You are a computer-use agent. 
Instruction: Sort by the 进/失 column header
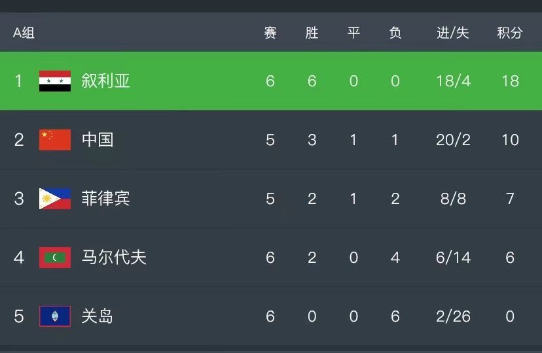[x=453, y=33]
